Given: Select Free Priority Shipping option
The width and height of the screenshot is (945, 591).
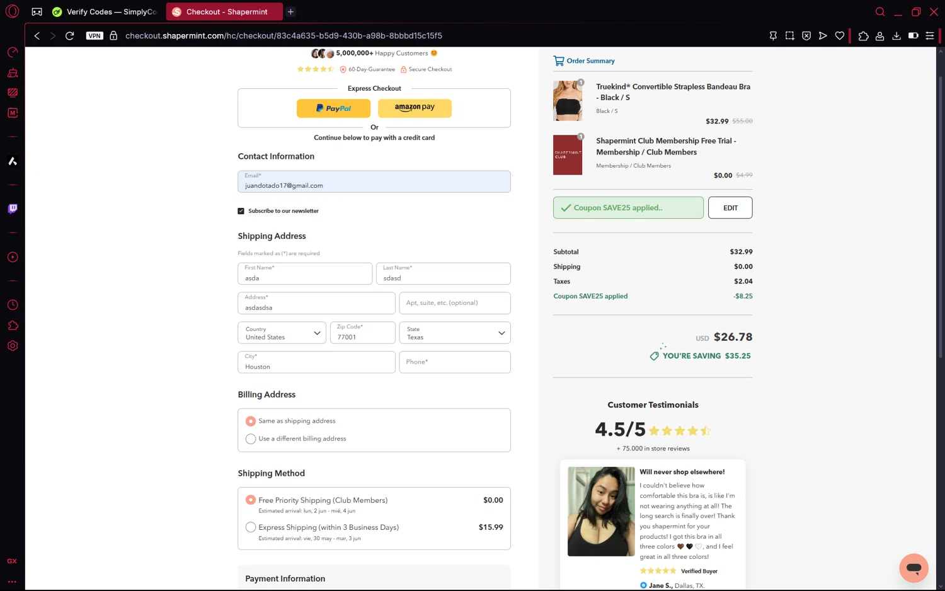Looking at the screenshot, I should [251, 500].
